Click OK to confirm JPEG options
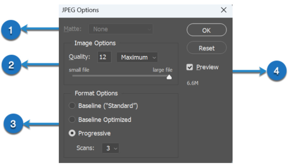Image resolution: width=292 pixels, height=166 pixels. [206, 30]
